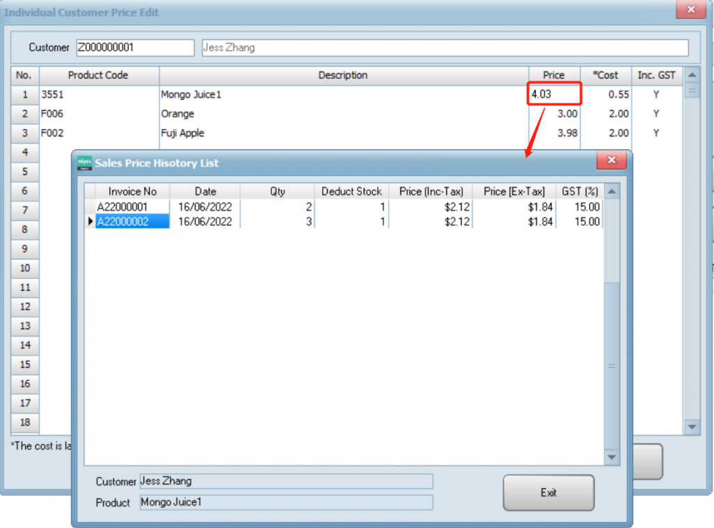714x528 pixels.
Task: Click the Invoice No column header
Action: (132, 191)
